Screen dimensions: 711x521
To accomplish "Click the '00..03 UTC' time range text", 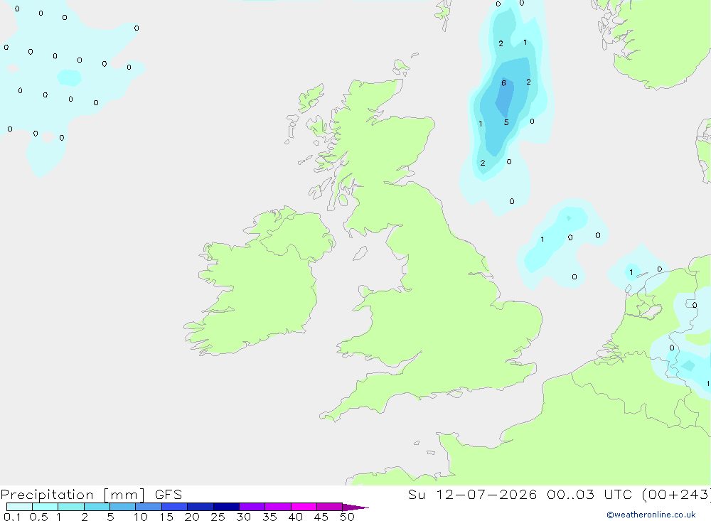I will 589,494.
